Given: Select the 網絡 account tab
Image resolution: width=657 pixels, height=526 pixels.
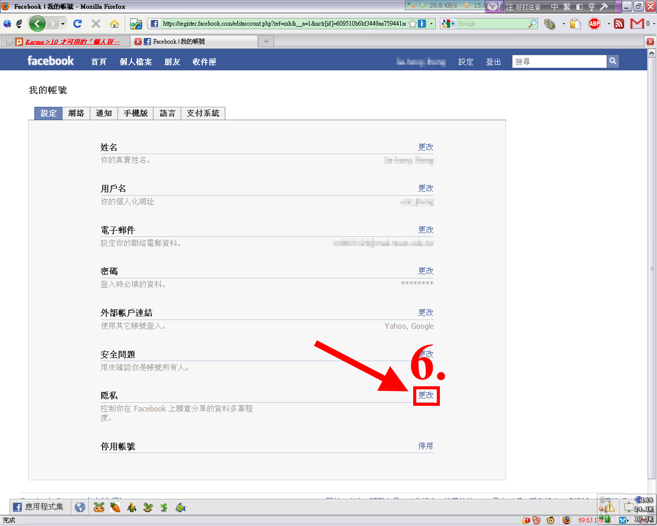Looking at the screenshot, I should coord(76,113).
